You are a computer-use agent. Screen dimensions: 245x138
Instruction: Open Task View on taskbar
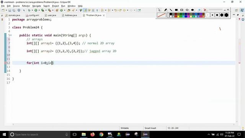75,135
